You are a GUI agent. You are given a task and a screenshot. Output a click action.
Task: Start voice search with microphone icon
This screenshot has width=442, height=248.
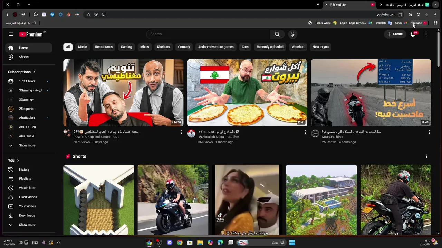(293, 34)
